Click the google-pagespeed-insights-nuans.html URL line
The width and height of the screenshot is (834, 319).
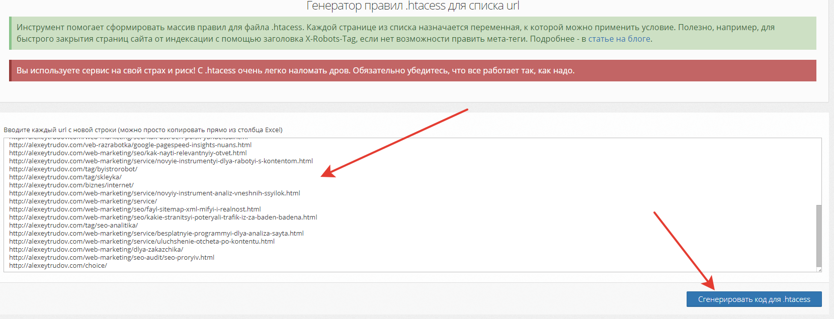(x=130, y=145)
